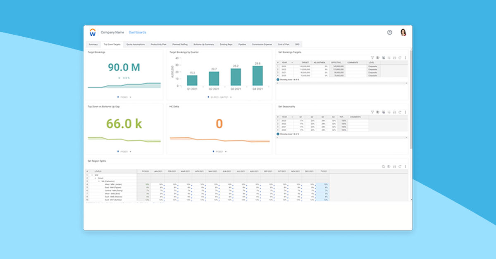
Task: Open the YEAR column dropdown in Set Bookings Targets
Action: [292, 61]
